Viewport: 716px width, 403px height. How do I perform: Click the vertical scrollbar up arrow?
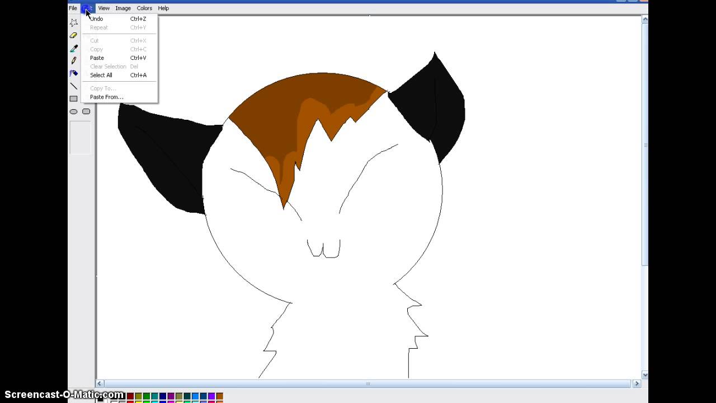pos(645,20)
